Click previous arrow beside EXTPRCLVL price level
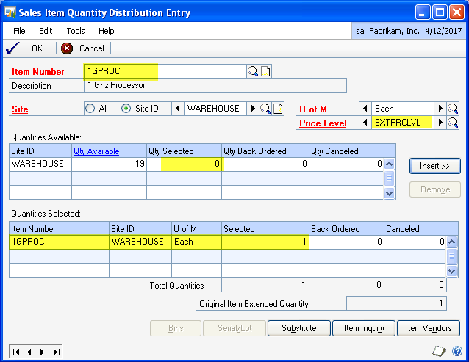469x362 pixels. (x=365, y=123)
